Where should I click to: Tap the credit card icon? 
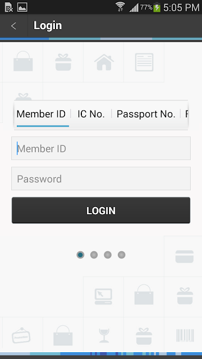(x=185, y=256)
